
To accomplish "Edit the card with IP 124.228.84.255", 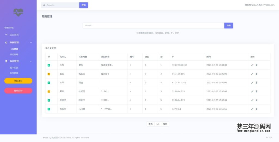I will click(252, 65).
